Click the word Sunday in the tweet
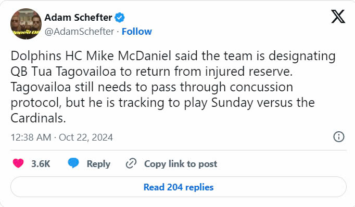 (x=232, y=103)
